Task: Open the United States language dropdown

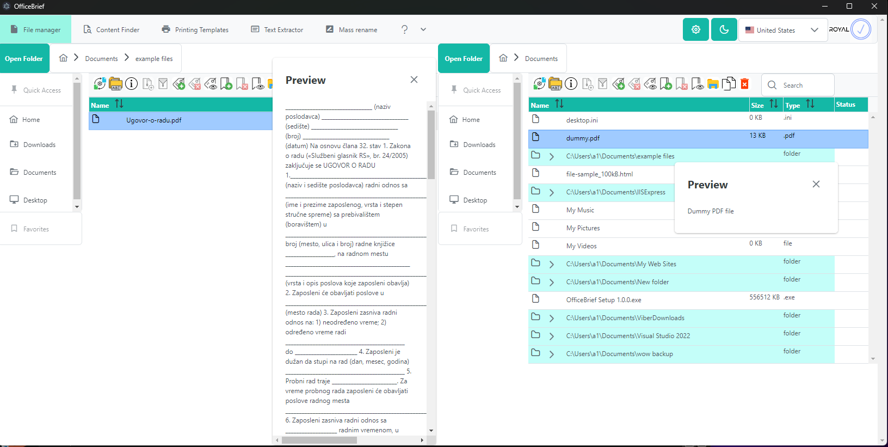Action: tap(782, 30)
